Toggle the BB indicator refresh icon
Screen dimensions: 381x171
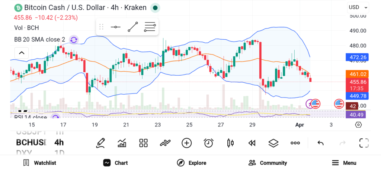74,40
